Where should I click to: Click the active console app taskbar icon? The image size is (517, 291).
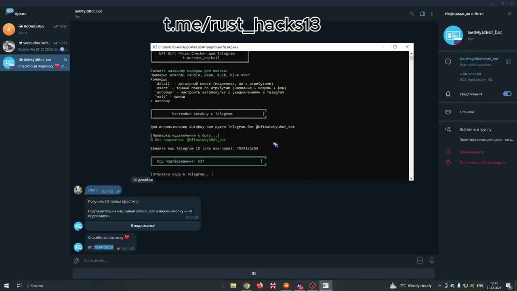click(326, 285)
